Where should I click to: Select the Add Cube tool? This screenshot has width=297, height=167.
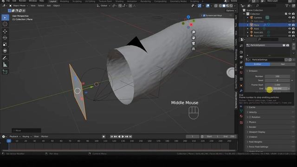pos(5,72)
